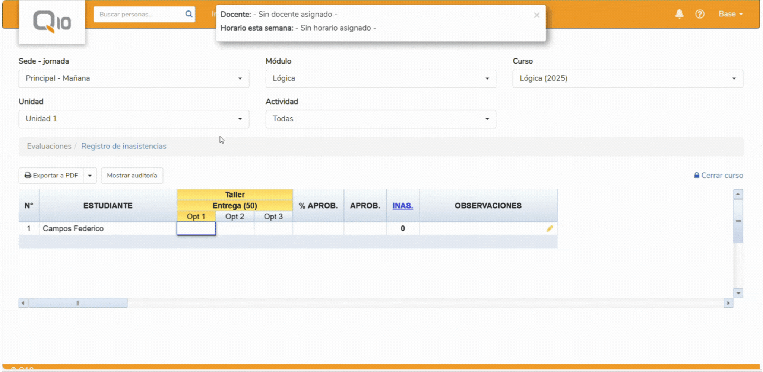
Task: Open the Actividad dropdown showing Todas
Action: tap(380, 119)
